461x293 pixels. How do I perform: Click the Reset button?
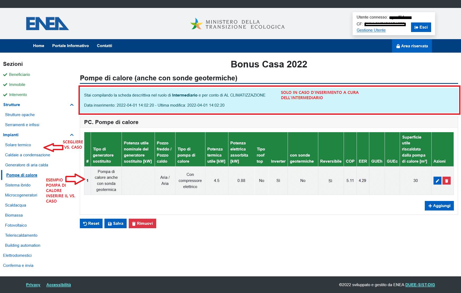91,223
